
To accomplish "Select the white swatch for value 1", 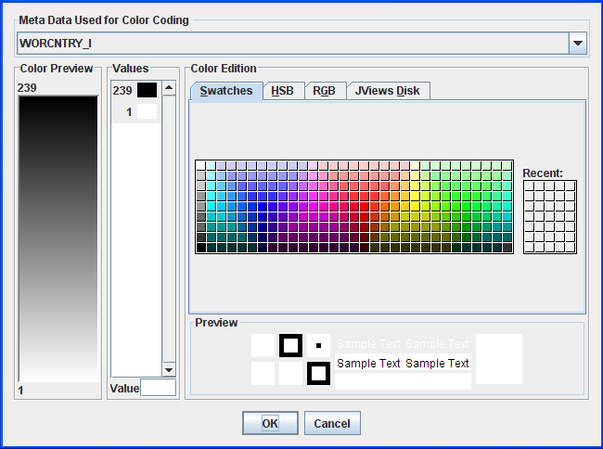I will (x=147, y=111).
